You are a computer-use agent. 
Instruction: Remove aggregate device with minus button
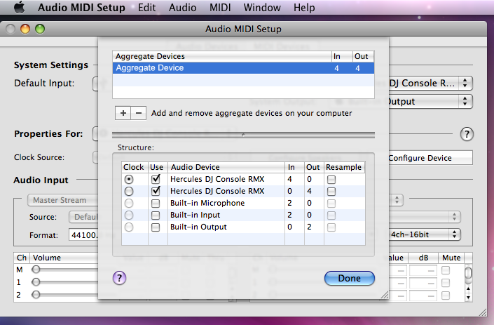point(139,113)
